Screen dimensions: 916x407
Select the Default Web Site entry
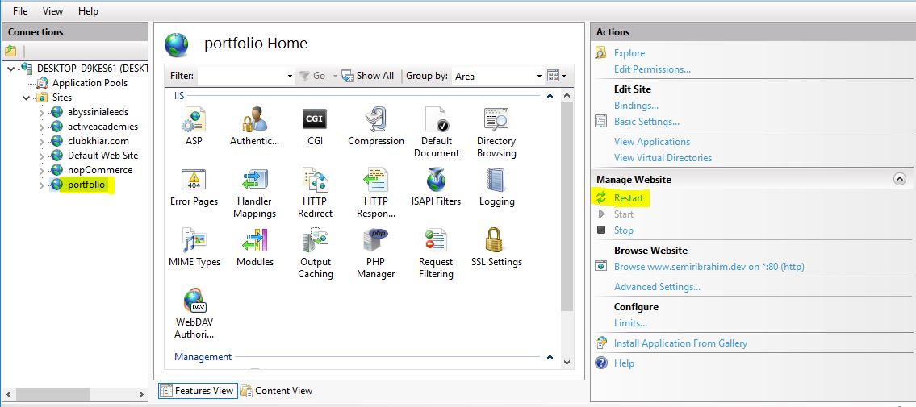click(102, 156)
